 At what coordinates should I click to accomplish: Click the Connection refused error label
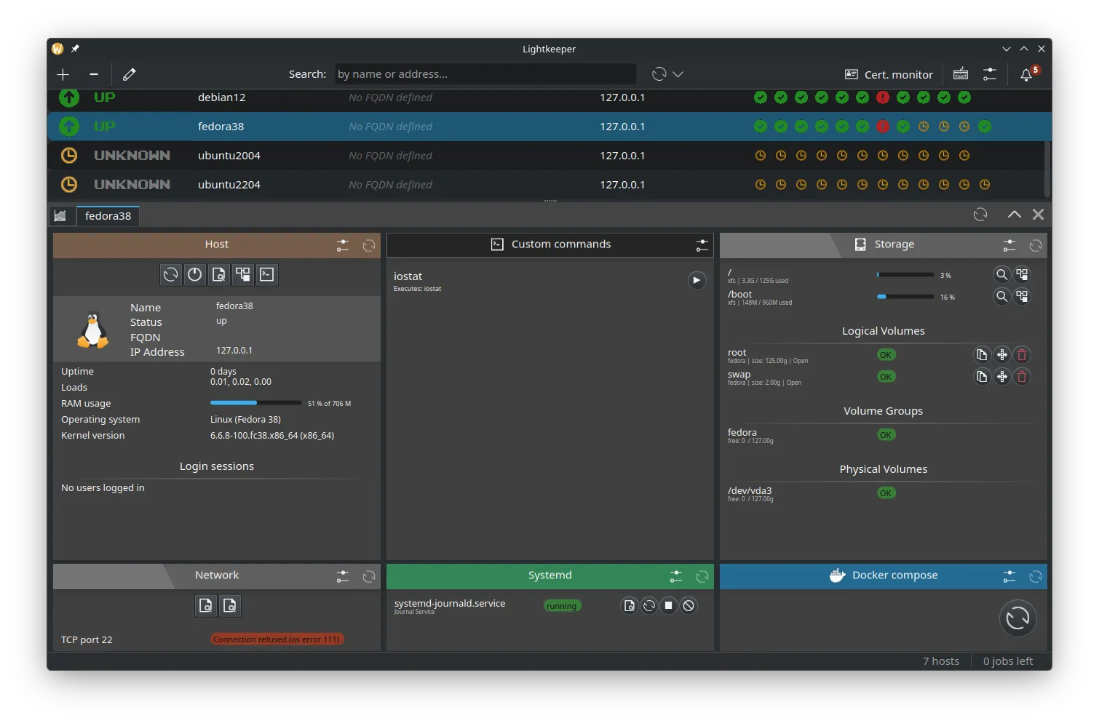(x=277, y=639)
